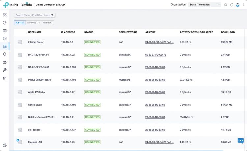
Task: Open AP link in Pilatus 0022614cec30 row
Action: click(x=155, y=80)
